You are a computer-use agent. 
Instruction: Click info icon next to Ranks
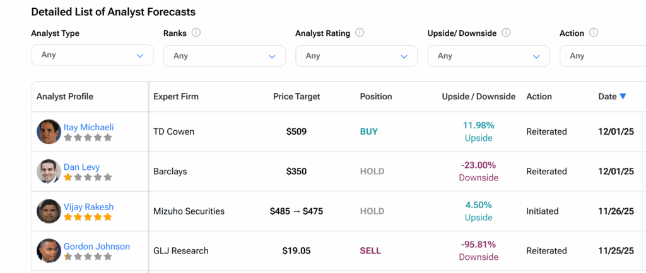tap(196, 33)
